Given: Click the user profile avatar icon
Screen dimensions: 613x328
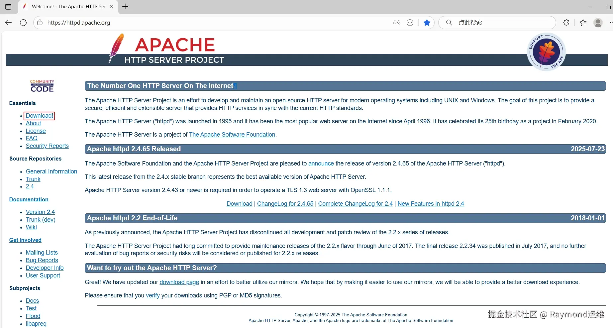Looking at the screenshot, I should tap(598, 23).
